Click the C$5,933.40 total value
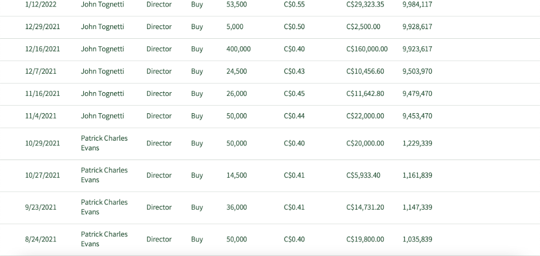This screenshot has width=540, height=256. [x=363, y=175]
